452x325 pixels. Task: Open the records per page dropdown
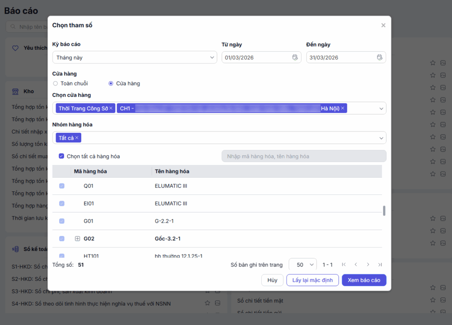click(303, 265)
